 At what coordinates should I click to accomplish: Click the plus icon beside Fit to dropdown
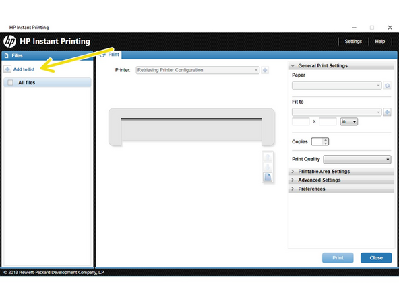pos(387,112)
